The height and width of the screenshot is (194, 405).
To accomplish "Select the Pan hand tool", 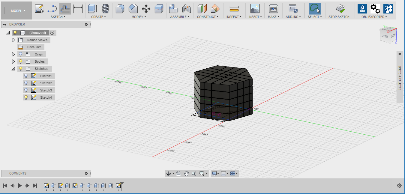I will (x=186, y=174).
